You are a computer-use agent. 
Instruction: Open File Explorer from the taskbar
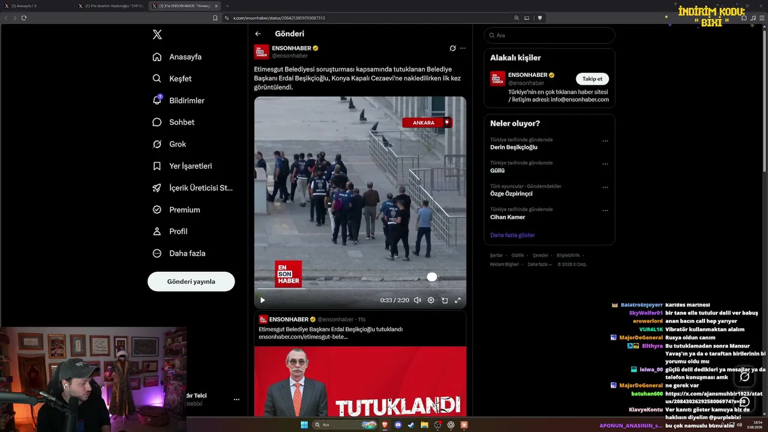(424, 425)
